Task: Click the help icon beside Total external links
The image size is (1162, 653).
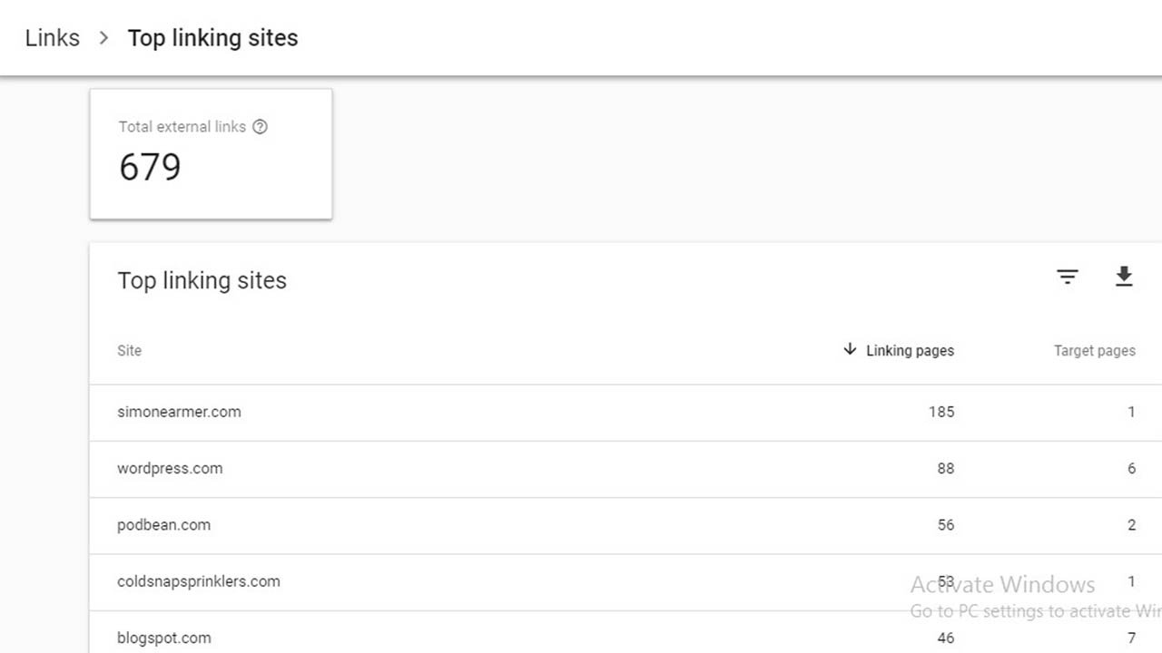Action: (x=261, y=127)
